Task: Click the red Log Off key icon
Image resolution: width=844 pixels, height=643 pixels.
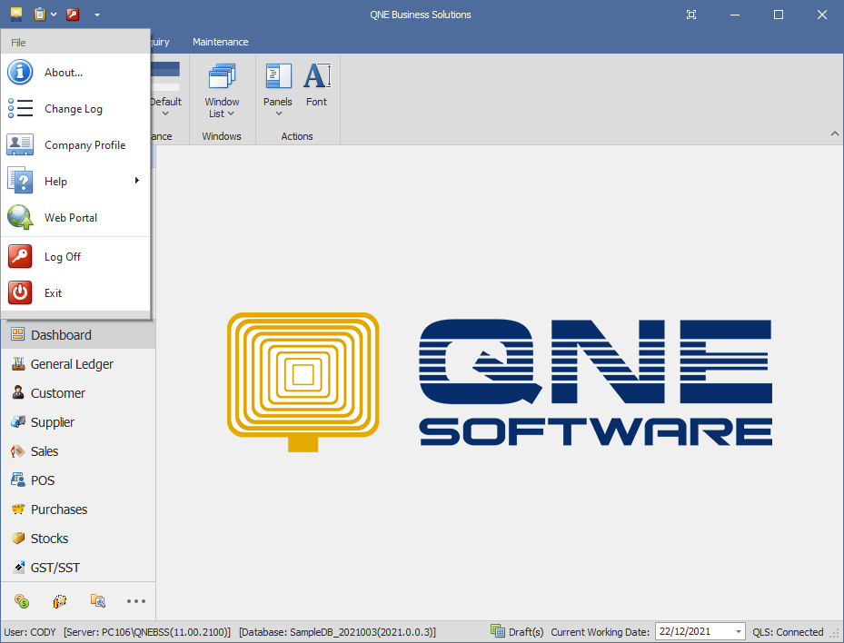Action: click(20, 256)
